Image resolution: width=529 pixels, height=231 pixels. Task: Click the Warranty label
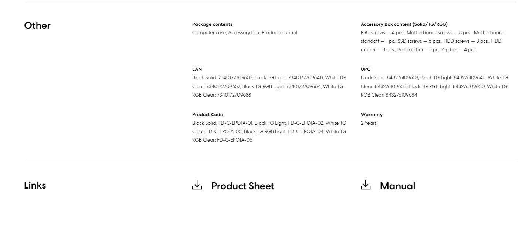coord(372,115)
